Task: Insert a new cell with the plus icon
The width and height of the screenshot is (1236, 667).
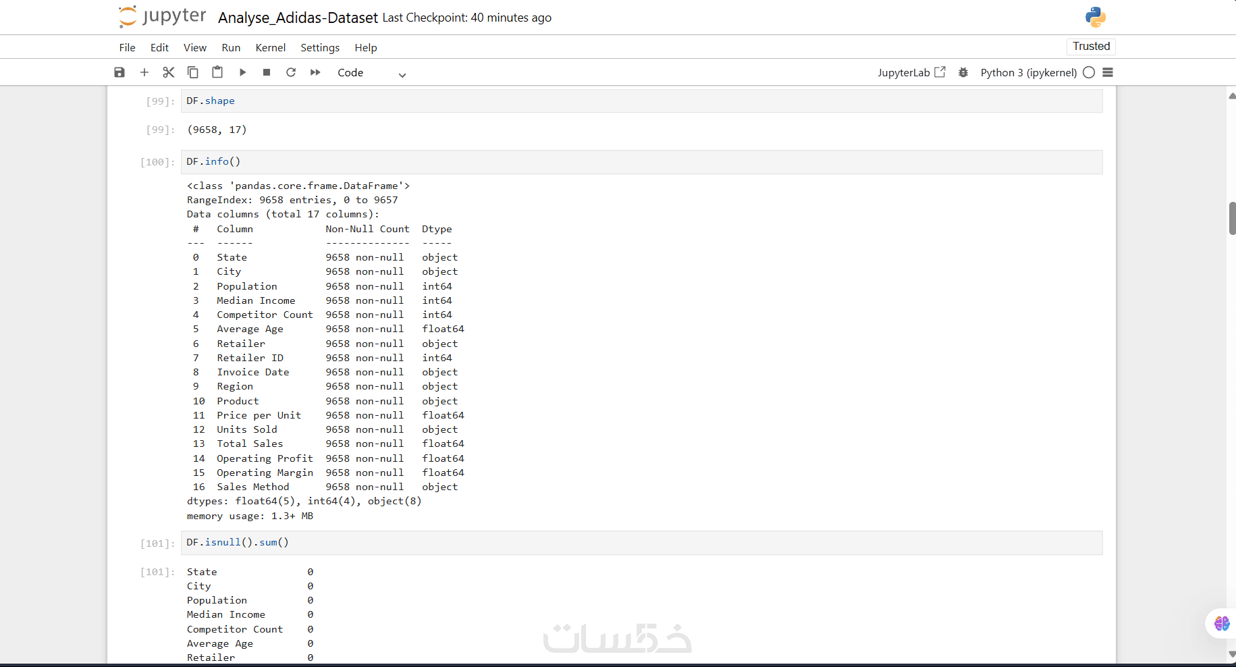Action: coord(144,72)
